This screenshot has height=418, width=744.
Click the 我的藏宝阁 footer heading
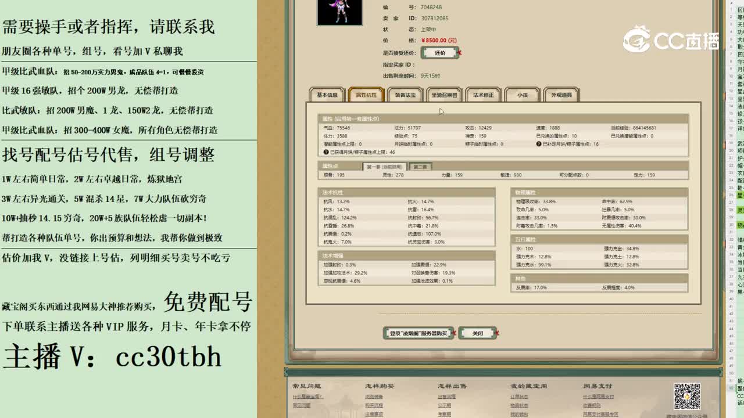[x=528, y=386]
